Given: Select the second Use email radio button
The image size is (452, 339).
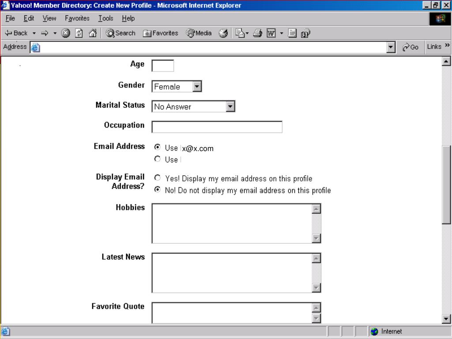Looking at the screenshot, I should 158,159.
